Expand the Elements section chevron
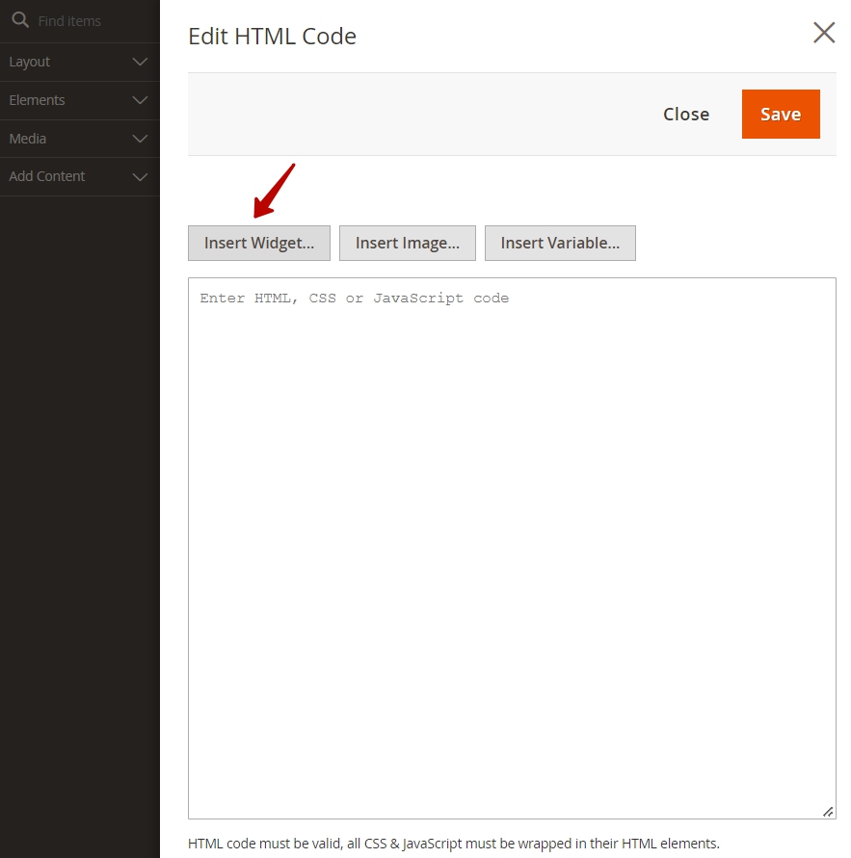Screen dimensions: 851x858 [x=140, y=100]
